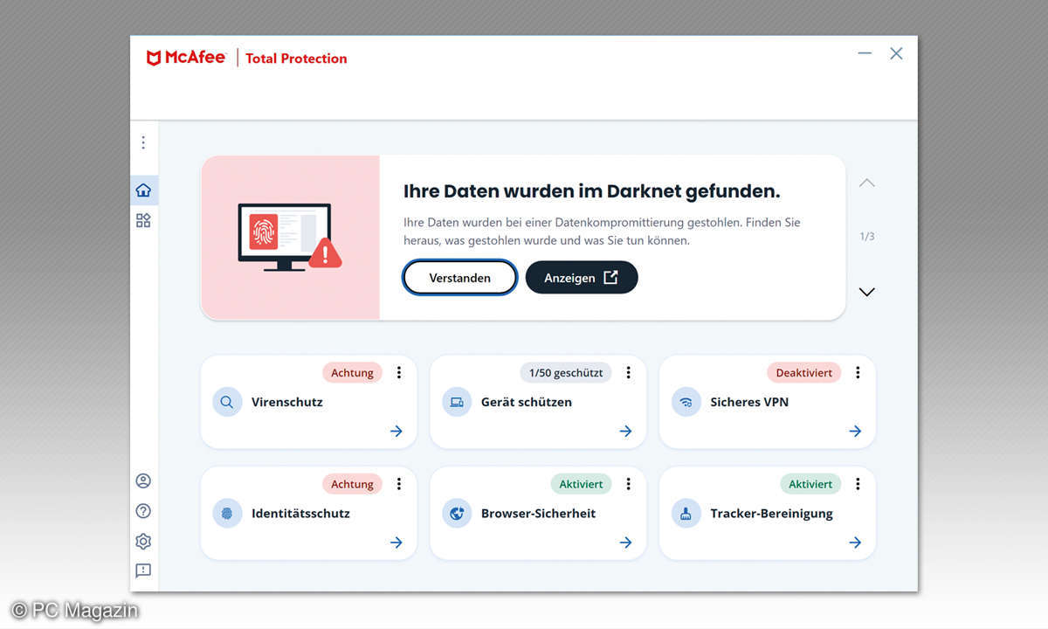Open the account profile icon
Viewport: 1048px width, 629px height.
[143, 481]
